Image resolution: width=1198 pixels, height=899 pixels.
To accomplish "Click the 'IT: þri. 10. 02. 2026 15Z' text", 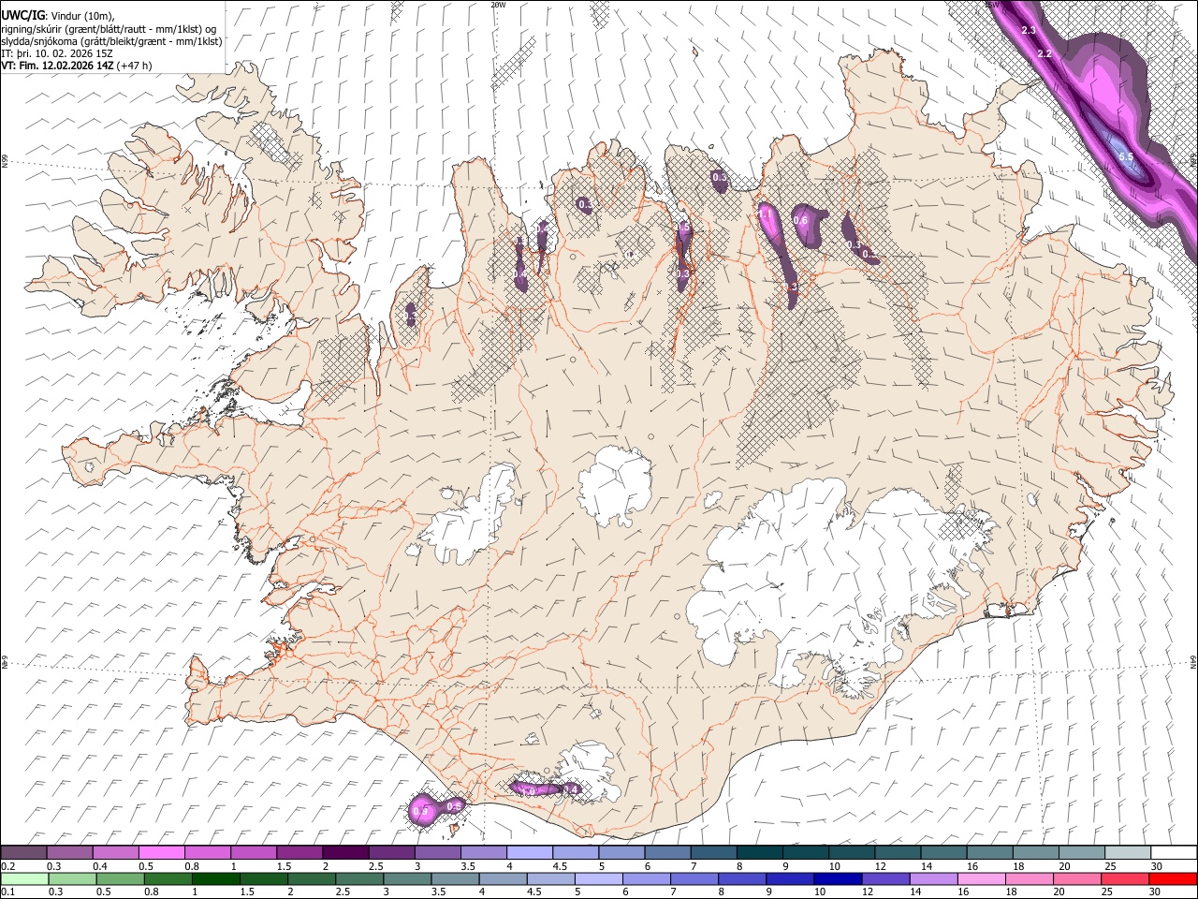I will pyautogui.click(x=57, y=53).
